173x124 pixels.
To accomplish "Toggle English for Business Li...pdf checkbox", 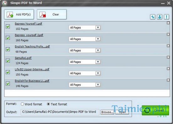I will [8, 84].
